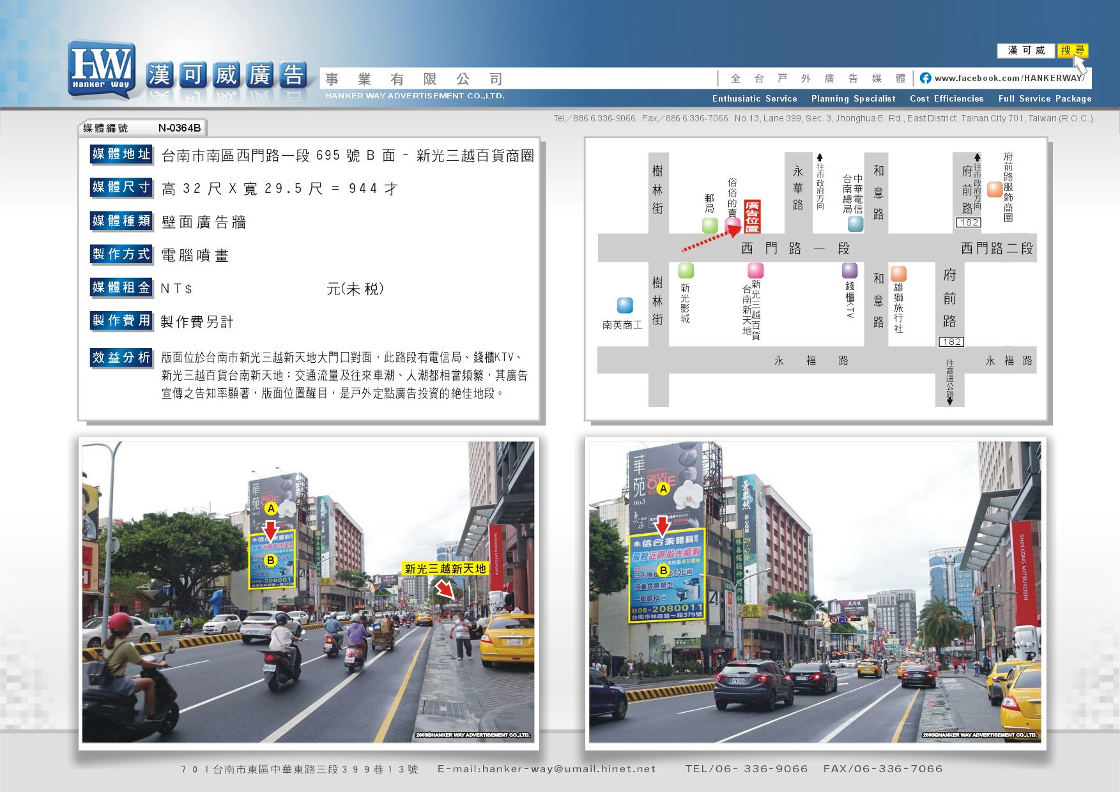Image resolution: width=1120 pixels, height=792 pixels.
Task: Click the 壁面廣告牆 media type text
Action: pyautogui.click(x=204, y=222)
